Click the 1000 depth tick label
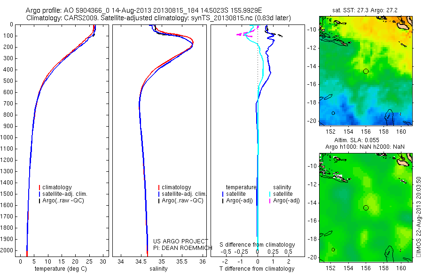Image resolution: width=423 pixels, height=273 pixels. pos(7,137)
